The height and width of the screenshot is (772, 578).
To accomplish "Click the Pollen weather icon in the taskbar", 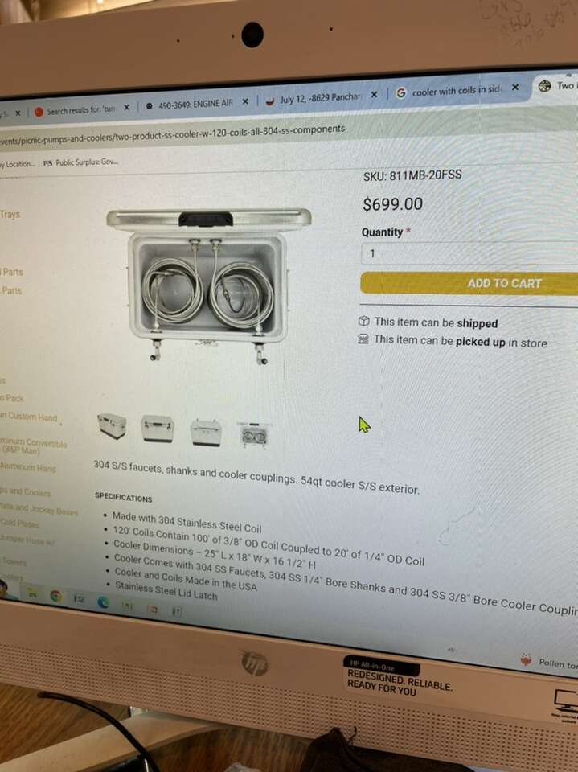I will coord(526,659).
